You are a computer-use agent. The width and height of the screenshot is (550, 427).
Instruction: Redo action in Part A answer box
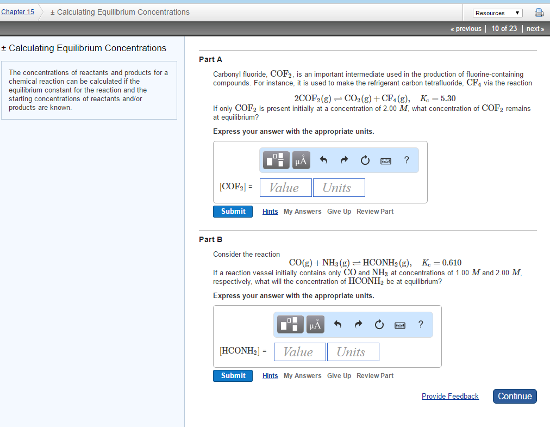(344, 160)
